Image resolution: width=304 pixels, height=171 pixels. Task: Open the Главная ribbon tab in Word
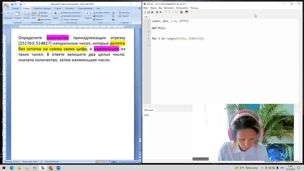(15, 9)
